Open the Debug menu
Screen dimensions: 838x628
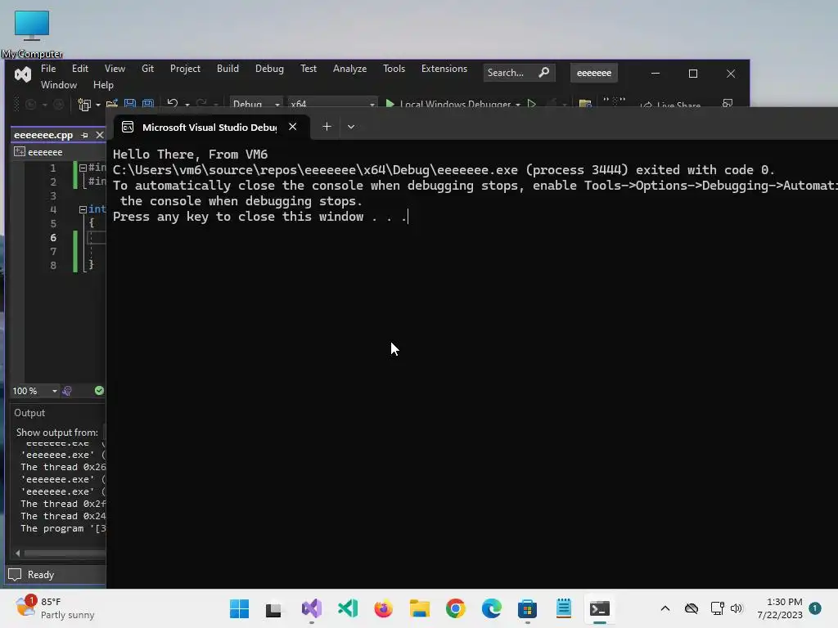(x=269, y=69)
